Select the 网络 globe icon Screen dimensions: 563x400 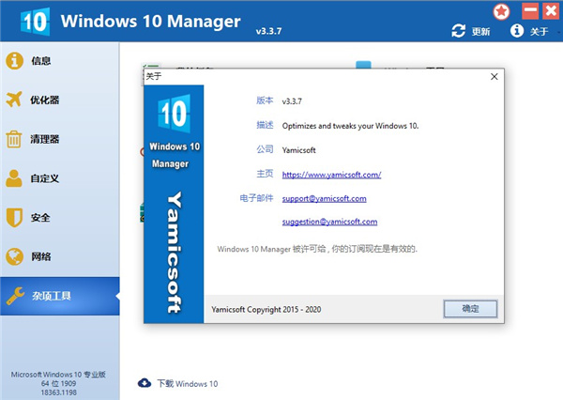[14, 256]
